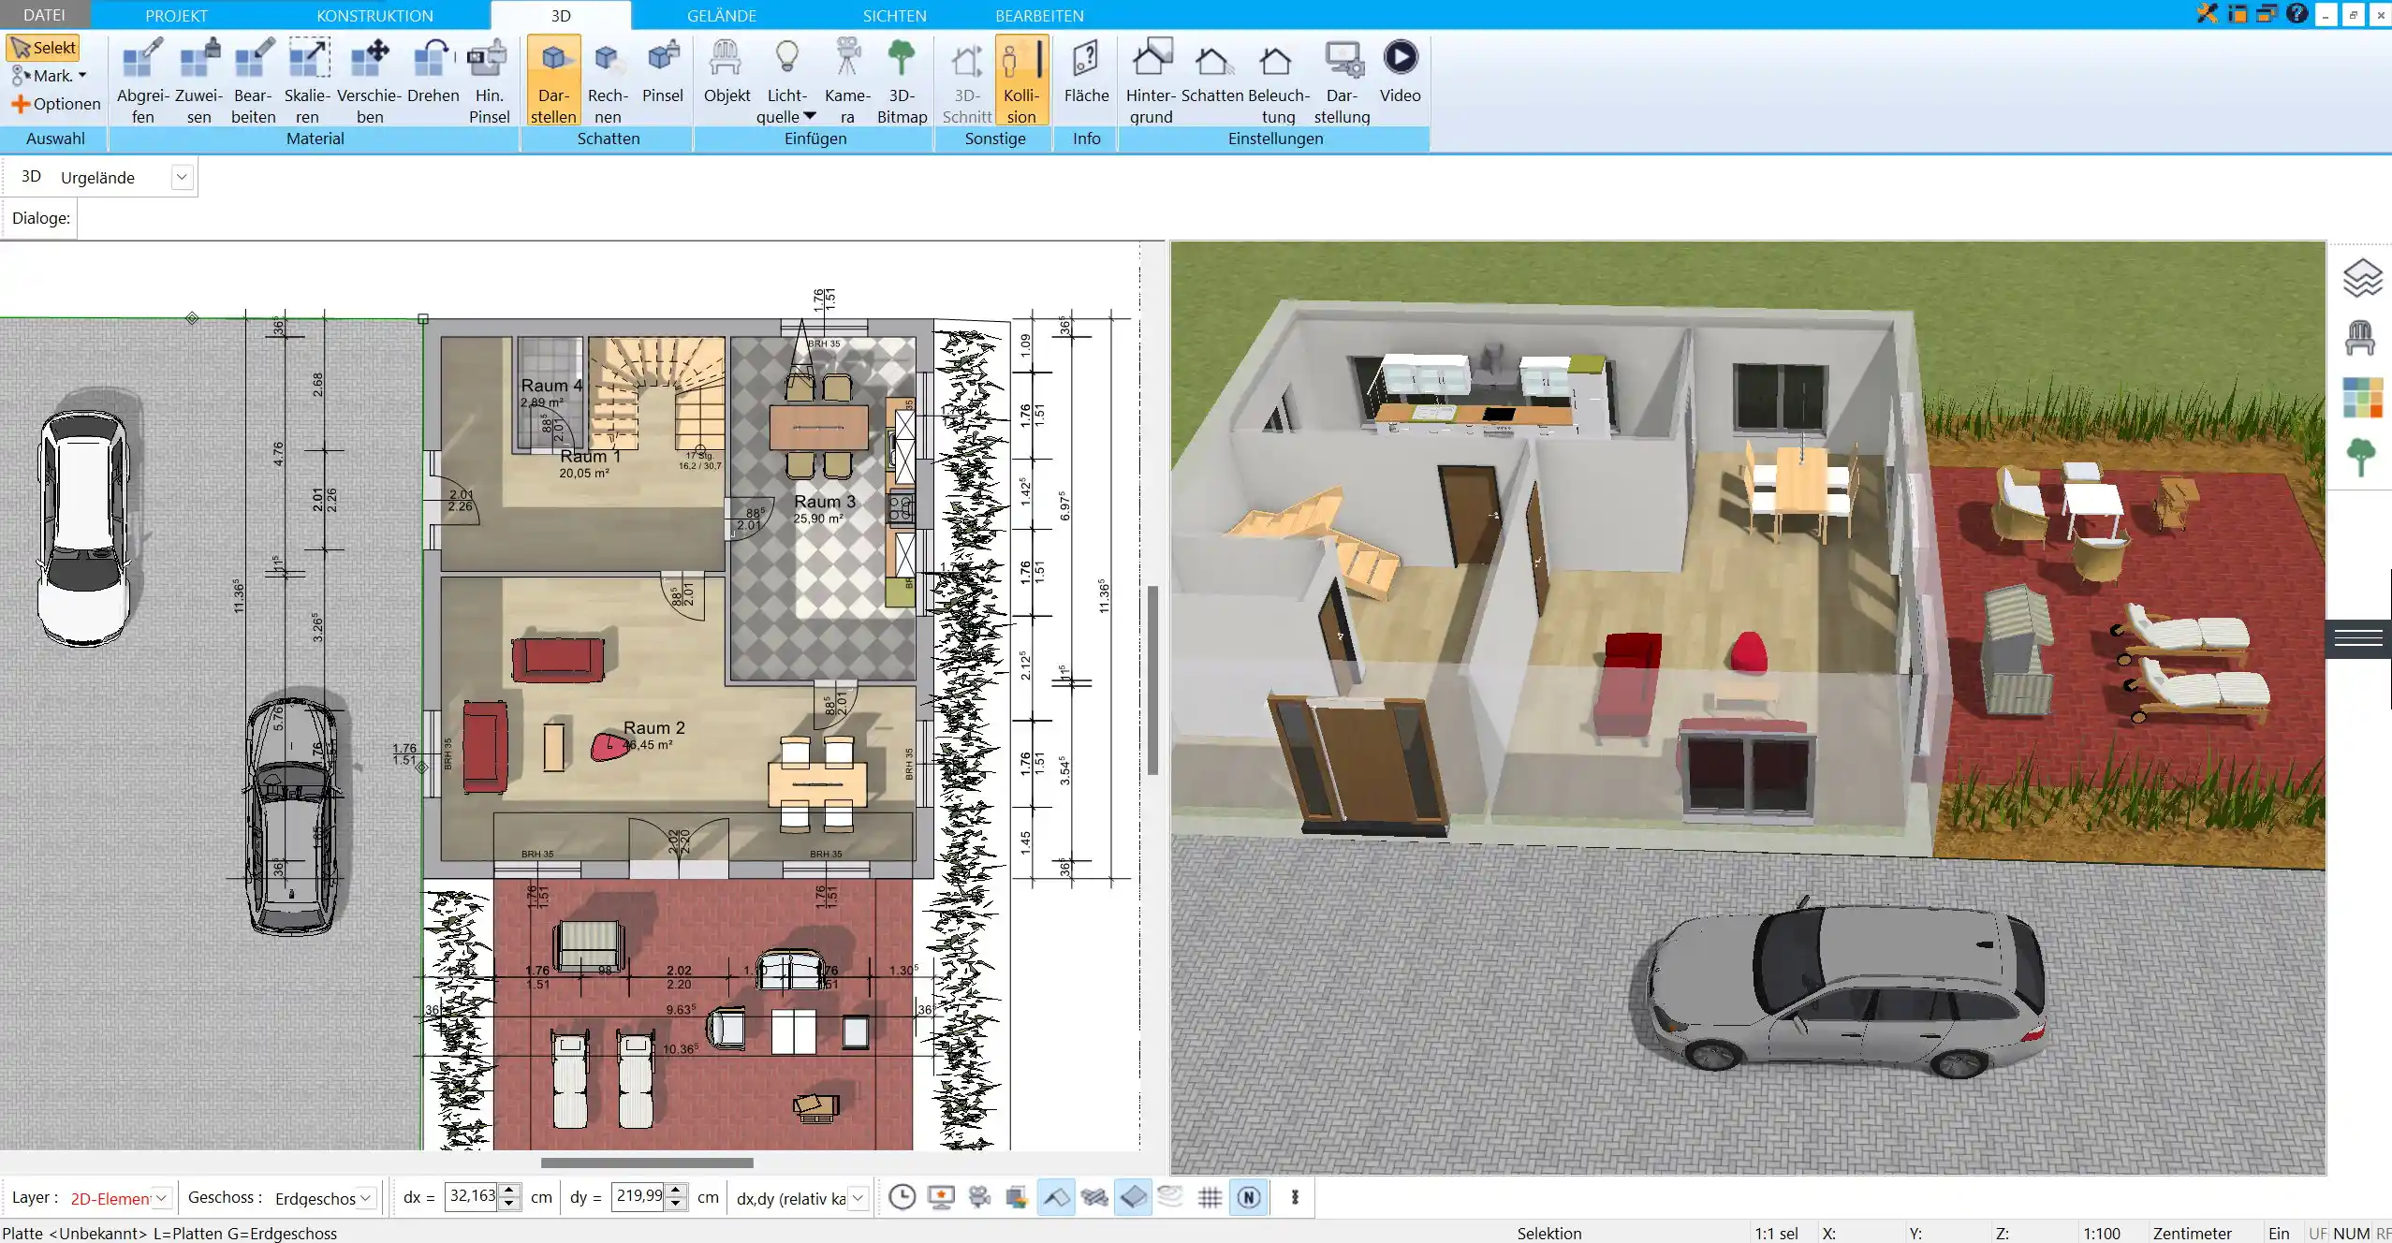Open the 3D-Schnitt tool

966,80
